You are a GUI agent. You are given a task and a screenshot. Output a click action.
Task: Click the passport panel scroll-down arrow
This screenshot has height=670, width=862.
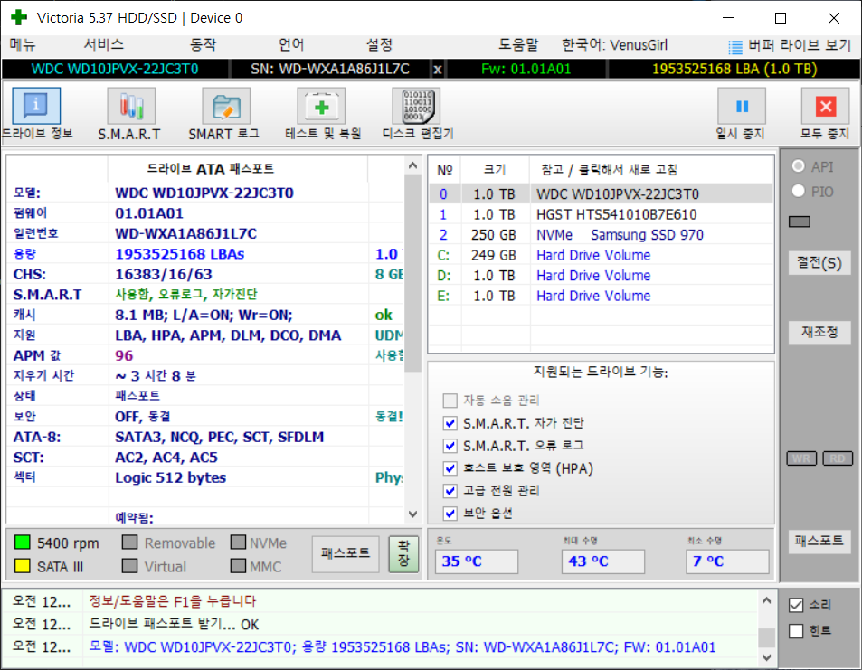point(412,514)
